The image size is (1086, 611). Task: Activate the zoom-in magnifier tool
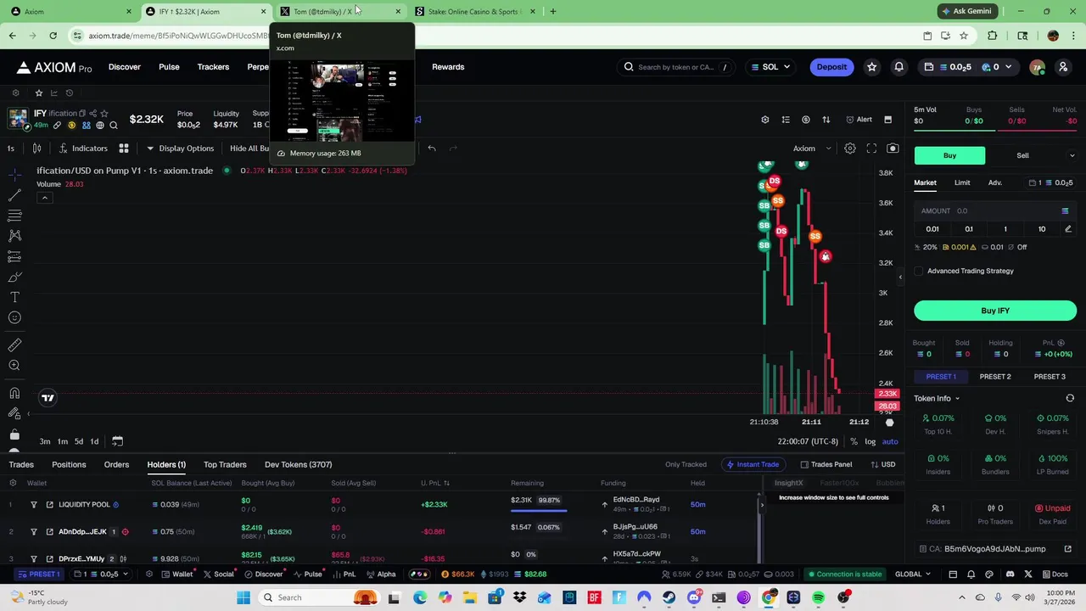tap(14, 366)
